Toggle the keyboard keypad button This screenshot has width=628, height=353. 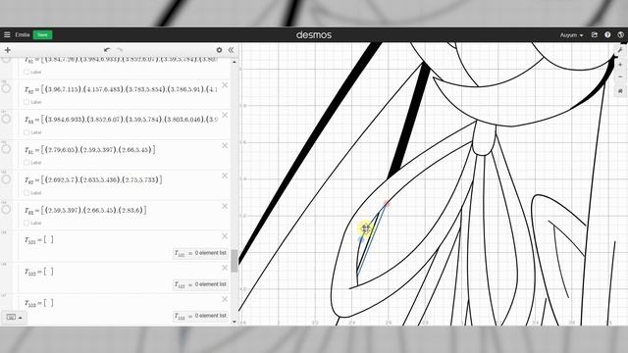pyautogui.click(x=14, y=317)
